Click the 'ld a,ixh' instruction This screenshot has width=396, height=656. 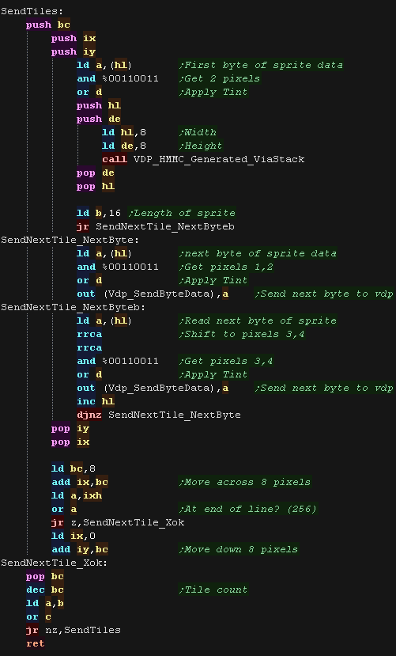(x=77, y=496)
